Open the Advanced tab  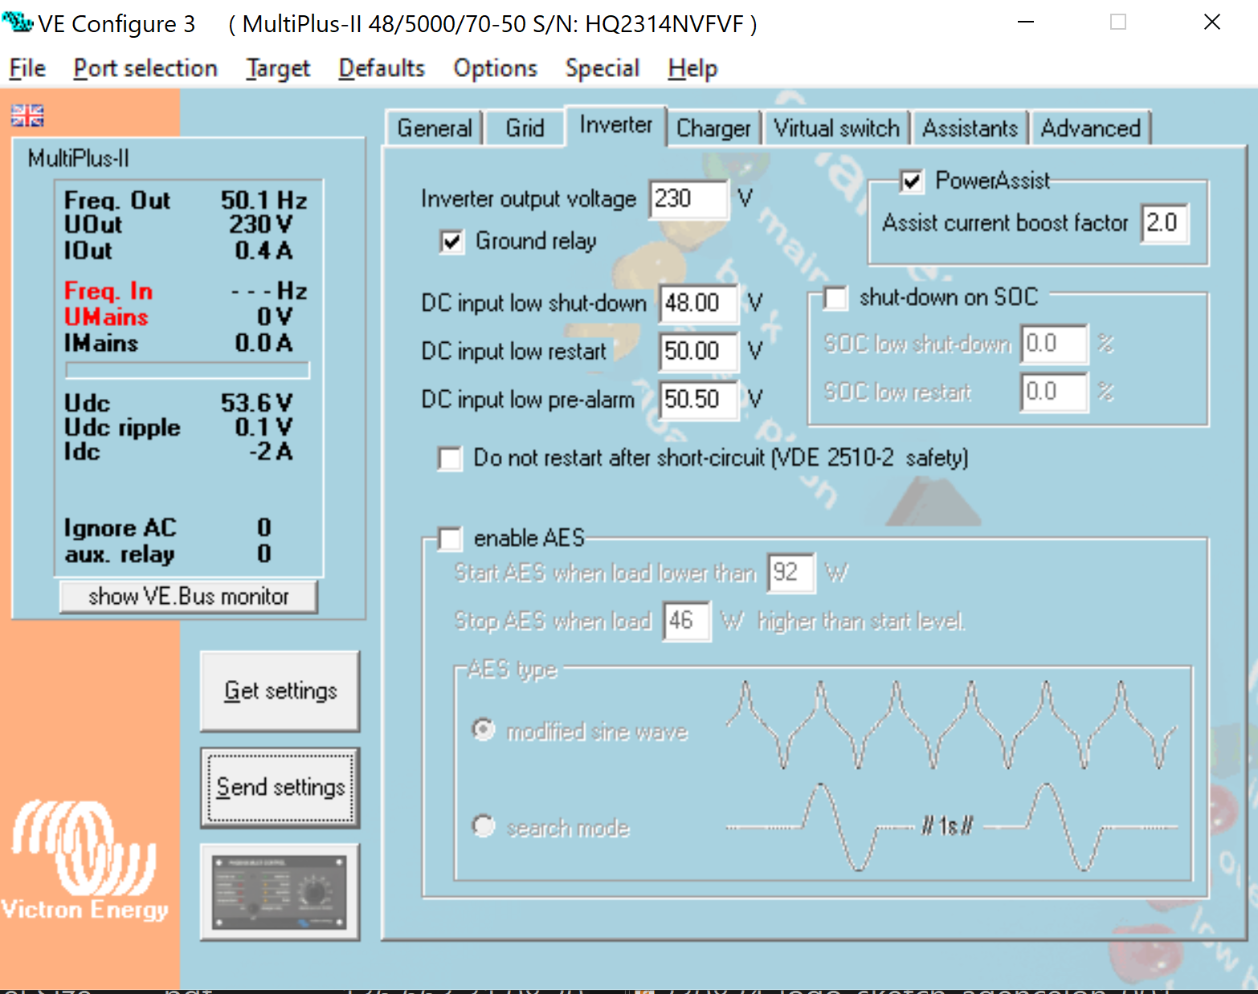point(1090,128)
